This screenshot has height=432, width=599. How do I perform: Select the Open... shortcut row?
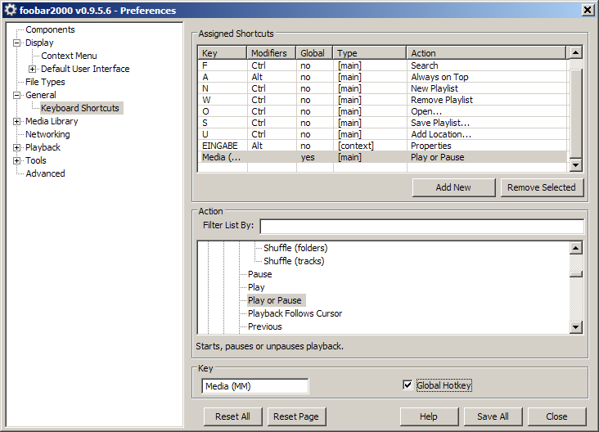pos(383,111)
